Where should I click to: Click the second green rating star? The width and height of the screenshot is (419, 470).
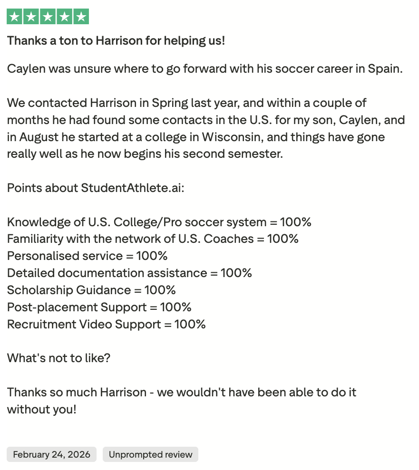[31, 17]
